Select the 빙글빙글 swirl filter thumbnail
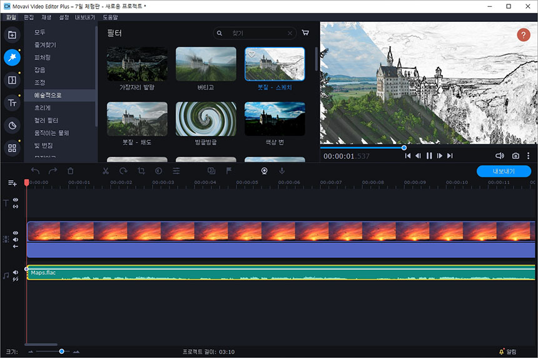538x358 pixels. tap(206, 119)
